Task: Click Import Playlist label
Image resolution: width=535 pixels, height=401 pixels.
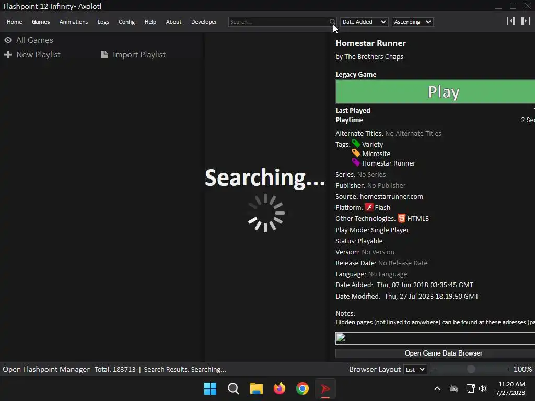Action: pyautogui.click(x=139, y=54)
